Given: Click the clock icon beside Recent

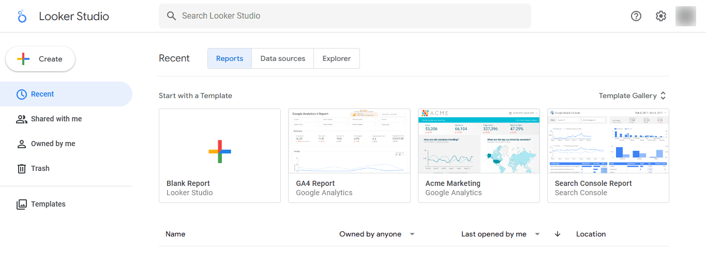Looking at the screenshot, I should pyautogui.click(x=21, y=94).
